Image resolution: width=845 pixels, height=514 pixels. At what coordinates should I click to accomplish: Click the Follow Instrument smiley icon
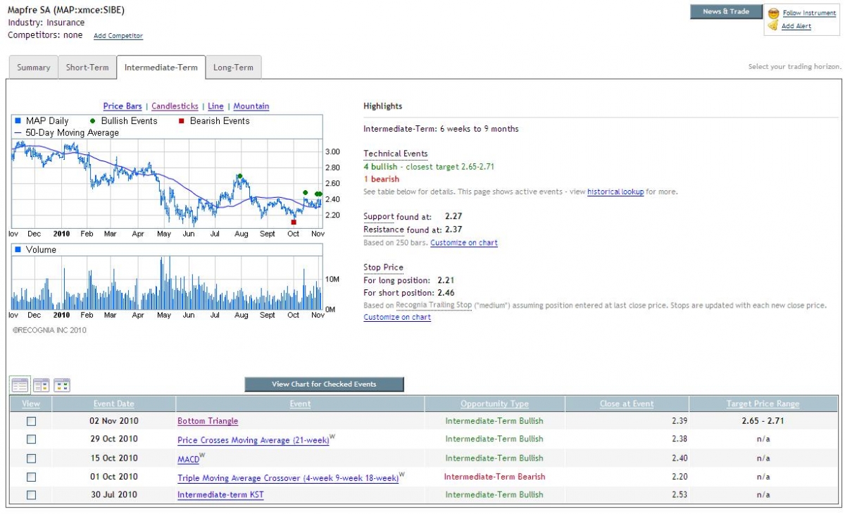773,13
